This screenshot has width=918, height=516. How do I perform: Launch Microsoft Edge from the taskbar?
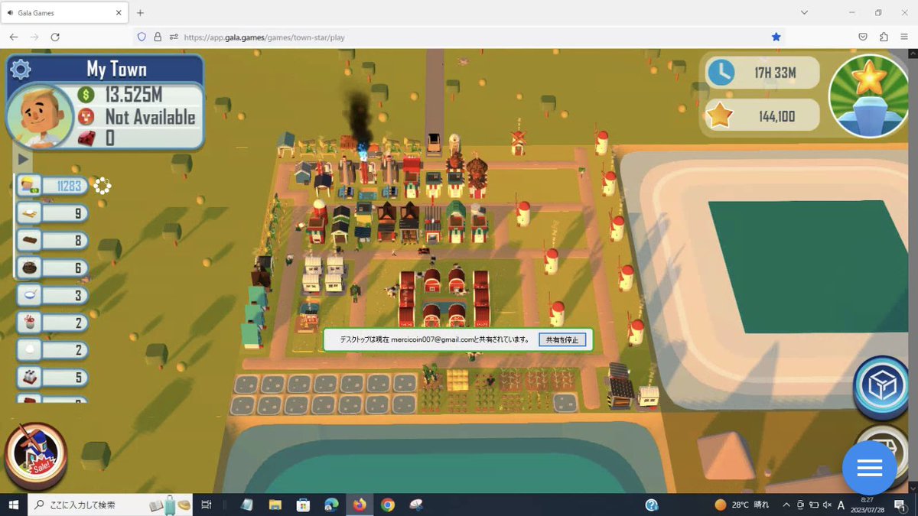click(331, 505)
